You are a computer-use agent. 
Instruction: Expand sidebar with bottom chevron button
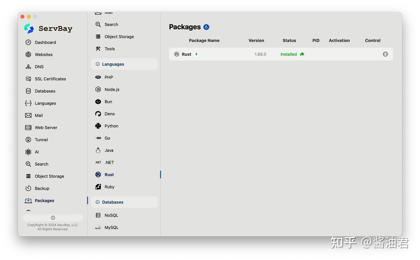click(53, 218)
